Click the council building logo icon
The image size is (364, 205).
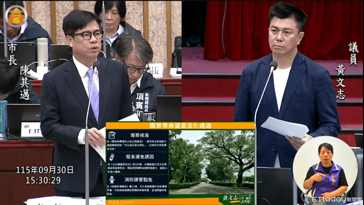[16, 16]
